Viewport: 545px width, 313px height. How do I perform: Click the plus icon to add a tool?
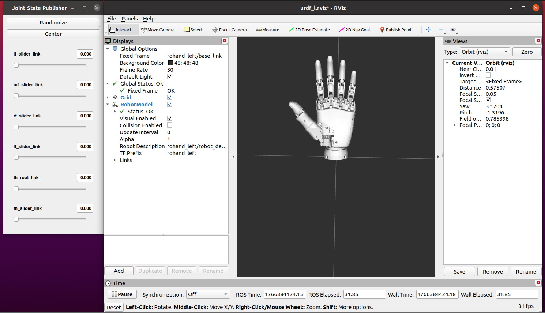[429, 30]
